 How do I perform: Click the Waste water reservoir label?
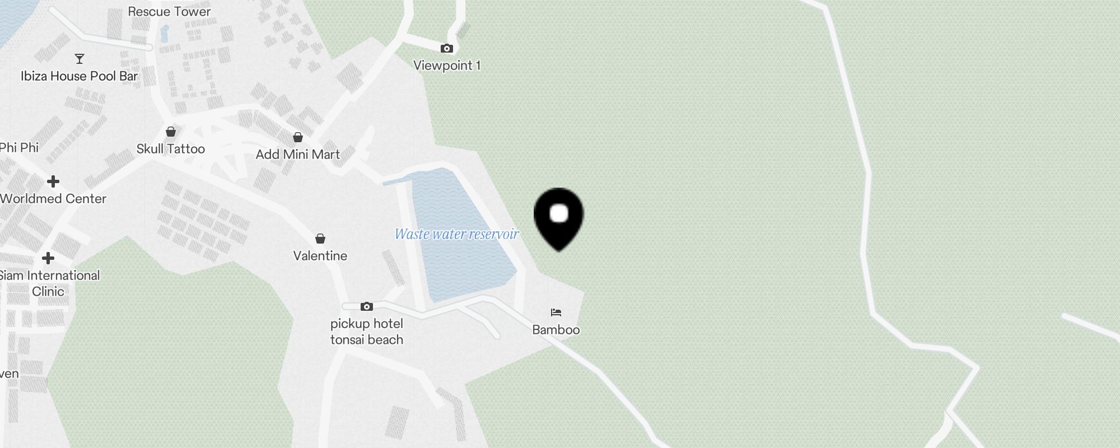[457, 234]
